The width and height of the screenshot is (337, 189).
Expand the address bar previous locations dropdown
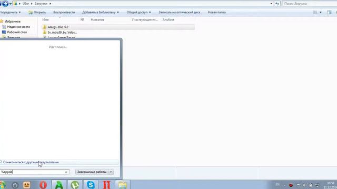[271, 4]
